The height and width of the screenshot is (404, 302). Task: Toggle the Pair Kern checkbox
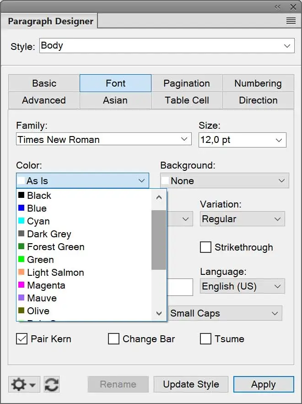click(x=22, y=339)
